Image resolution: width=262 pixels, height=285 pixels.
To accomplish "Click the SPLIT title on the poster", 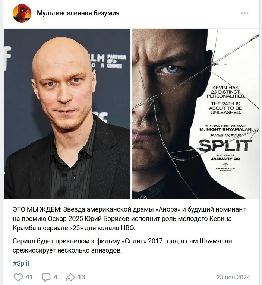I will pyautogui.click(x=225, y=146).
